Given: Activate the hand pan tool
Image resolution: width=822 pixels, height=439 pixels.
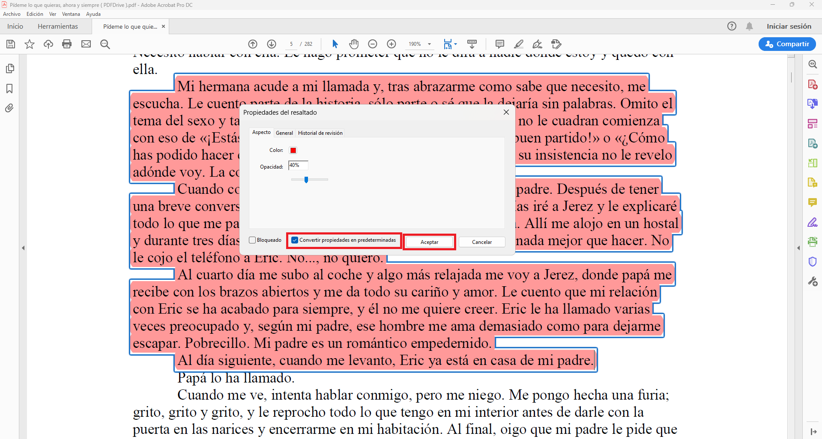Looking at the screenshot, I should [x=354, y=44].
